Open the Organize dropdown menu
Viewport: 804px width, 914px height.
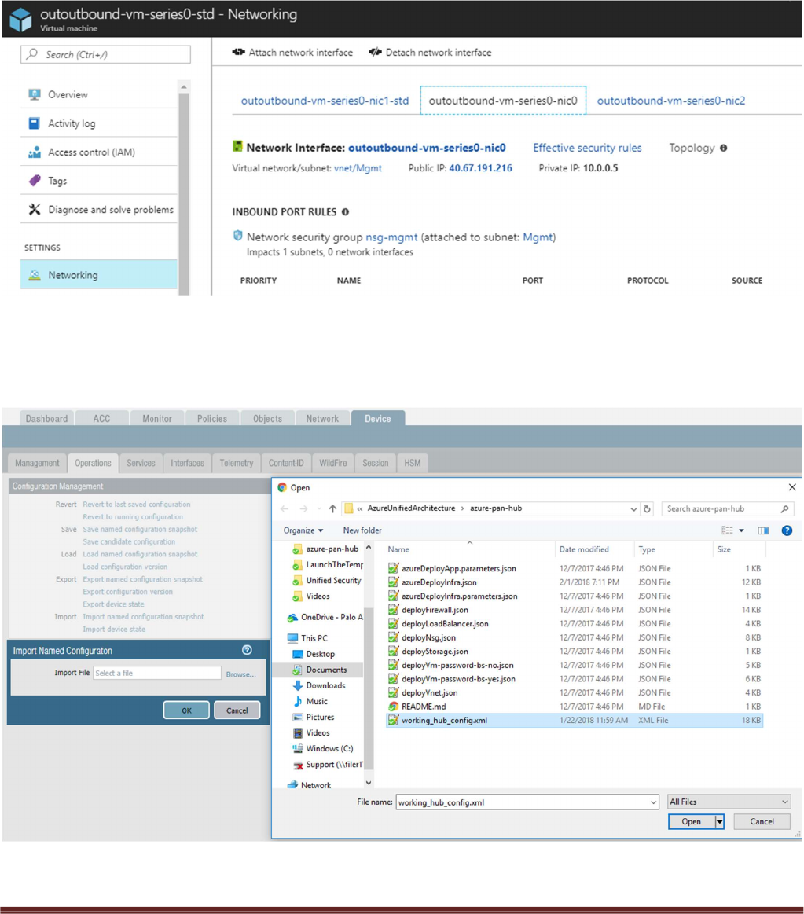(x=303, y=530)
